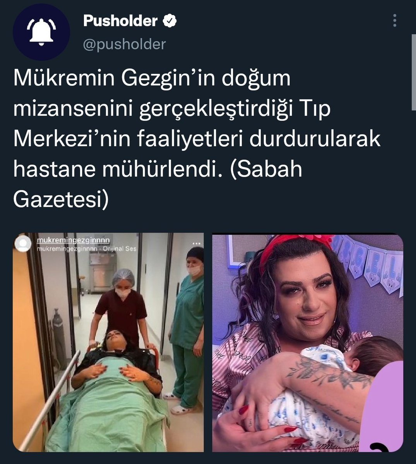Open the tweet's three-dot more options menu
This screenshot has width=416, height=464.
click(395, 20)
